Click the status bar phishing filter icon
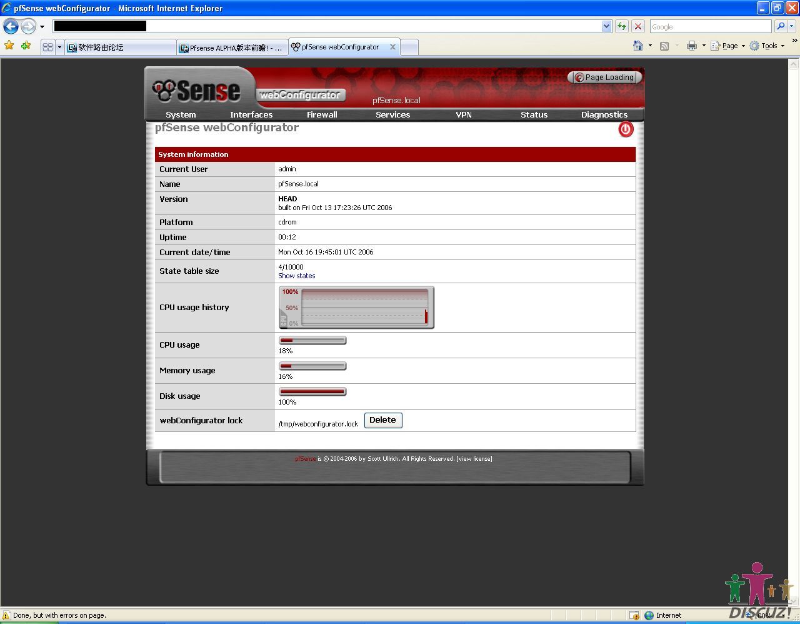Viewport: 800px width, 624px height. (634, 615)
